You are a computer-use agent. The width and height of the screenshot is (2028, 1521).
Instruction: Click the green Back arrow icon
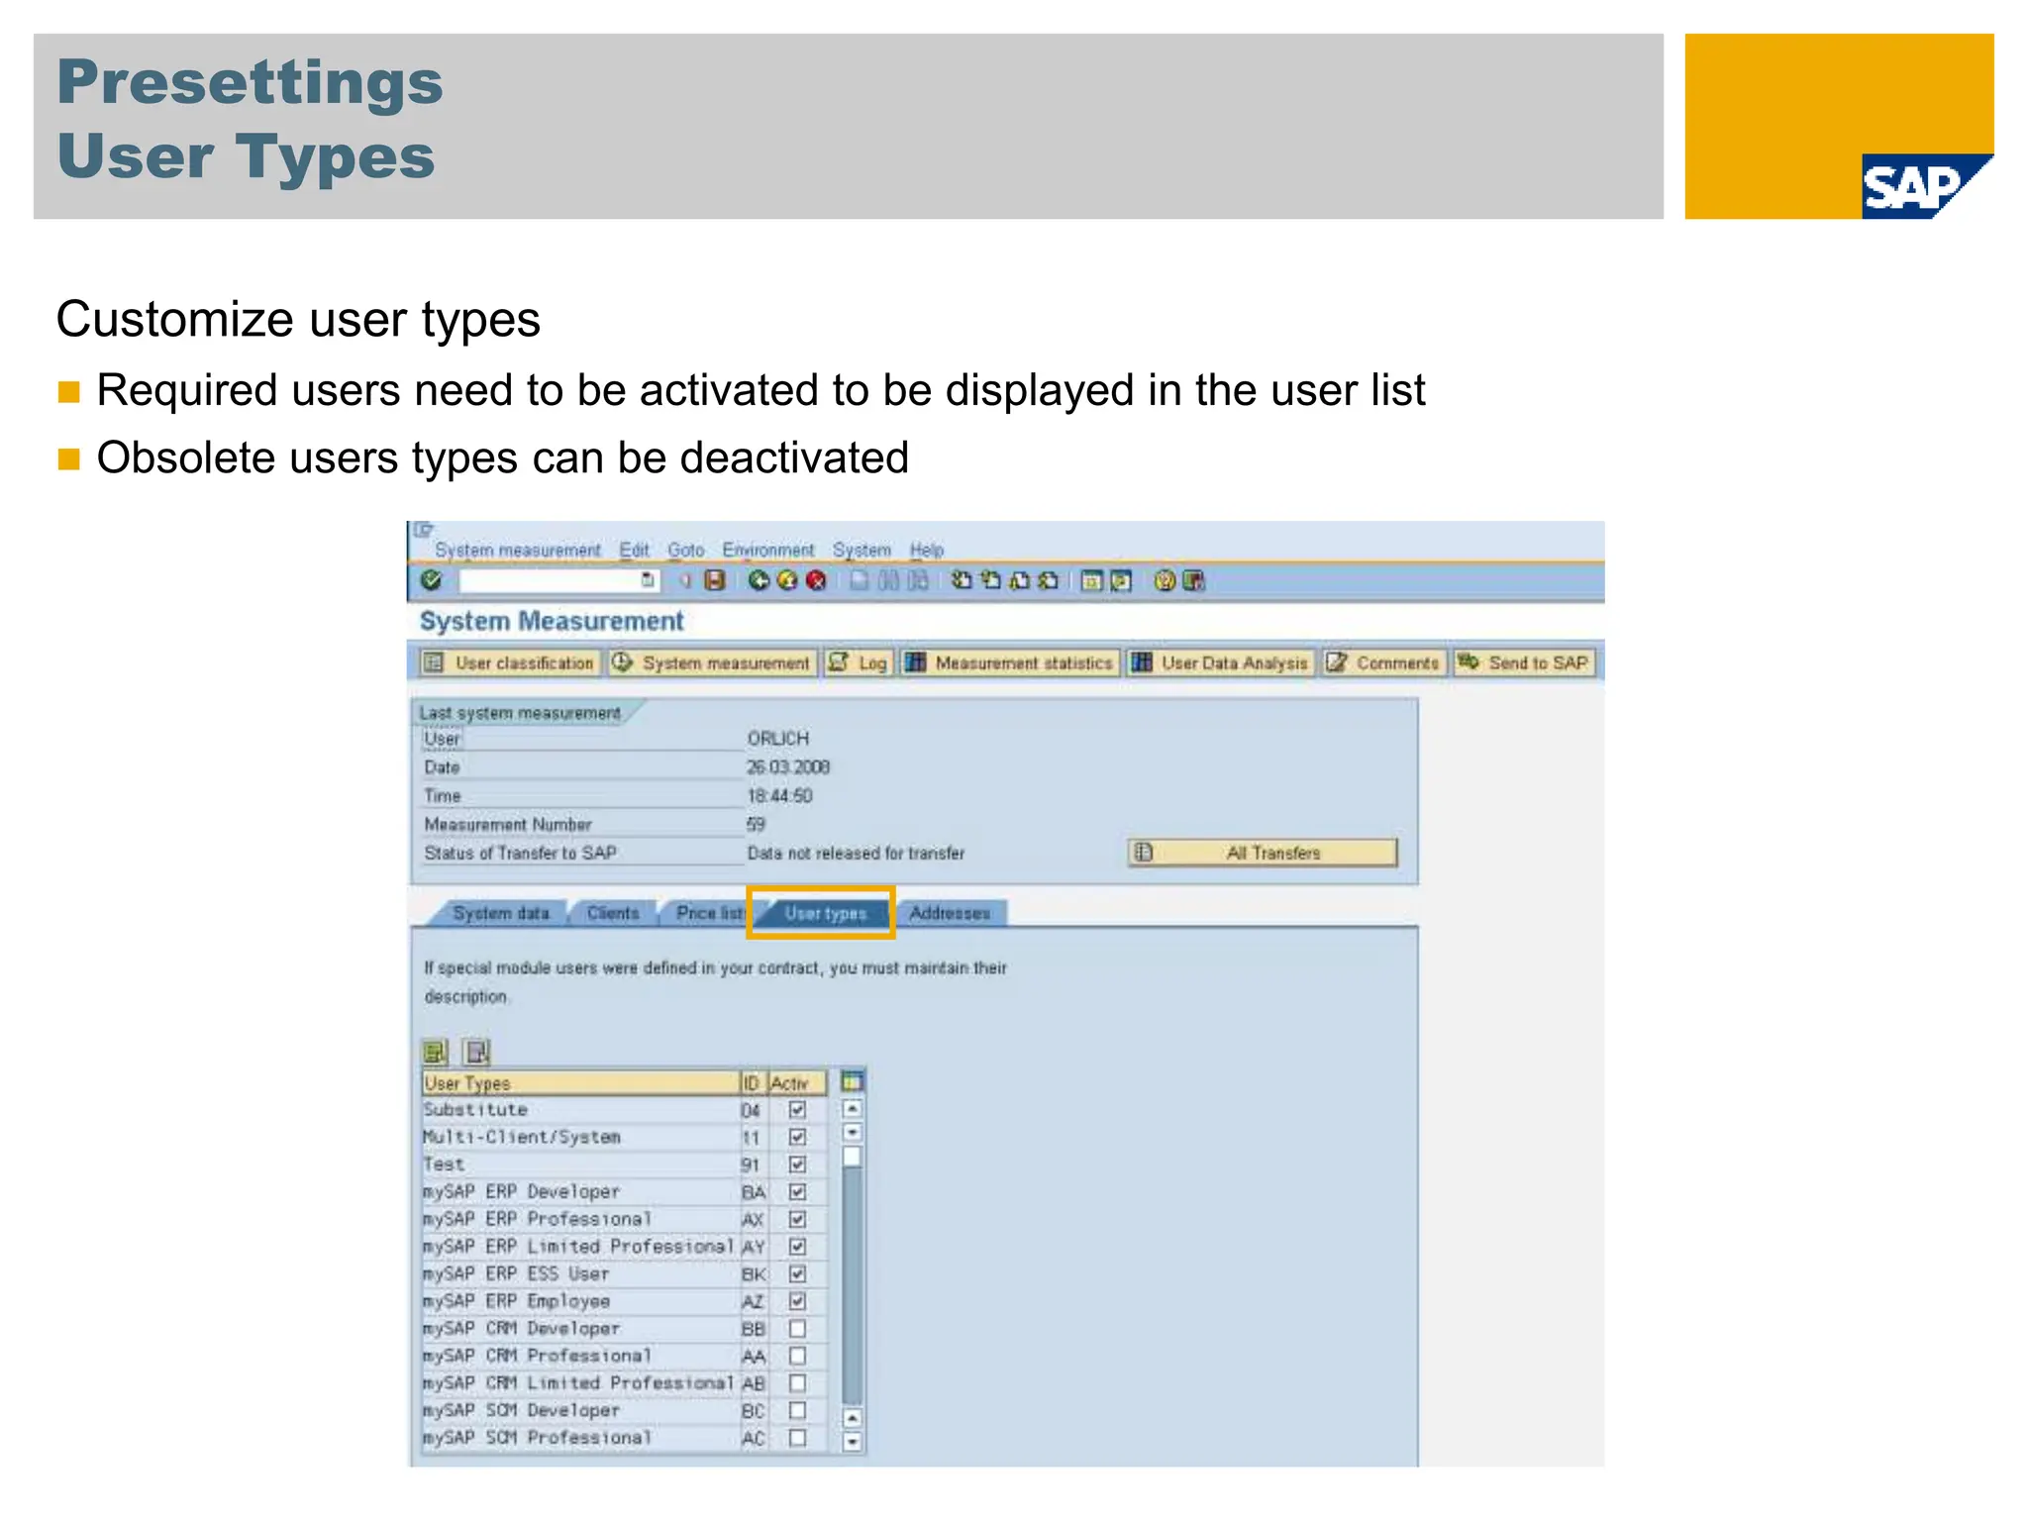point(759,580)
